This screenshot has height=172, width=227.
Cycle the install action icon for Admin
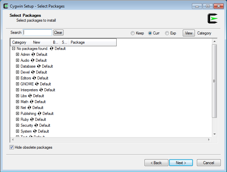pos(33,54)
